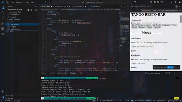Toggle the Todos filter button in preview

tap(134, 25)
